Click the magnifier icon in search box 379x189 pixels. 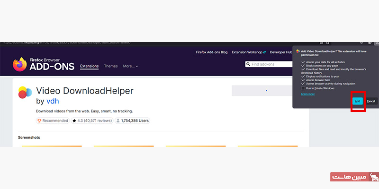tap(248, 64)
